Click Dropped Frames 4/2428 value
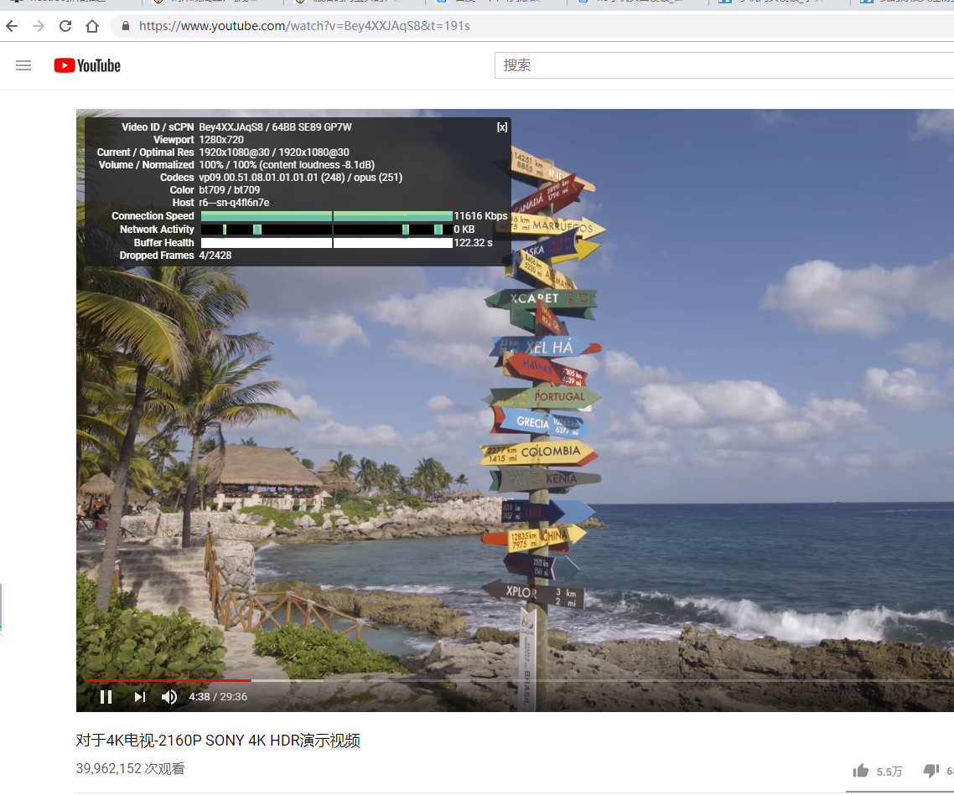Image resolution: width=954 pixels, height=795 pixels. [x=215, y=256]
